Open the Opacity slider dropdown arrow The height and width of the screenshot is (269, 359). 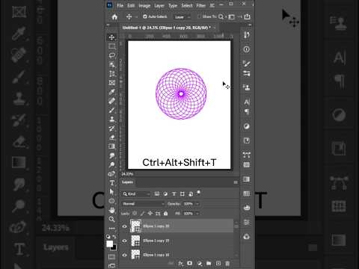197,204
